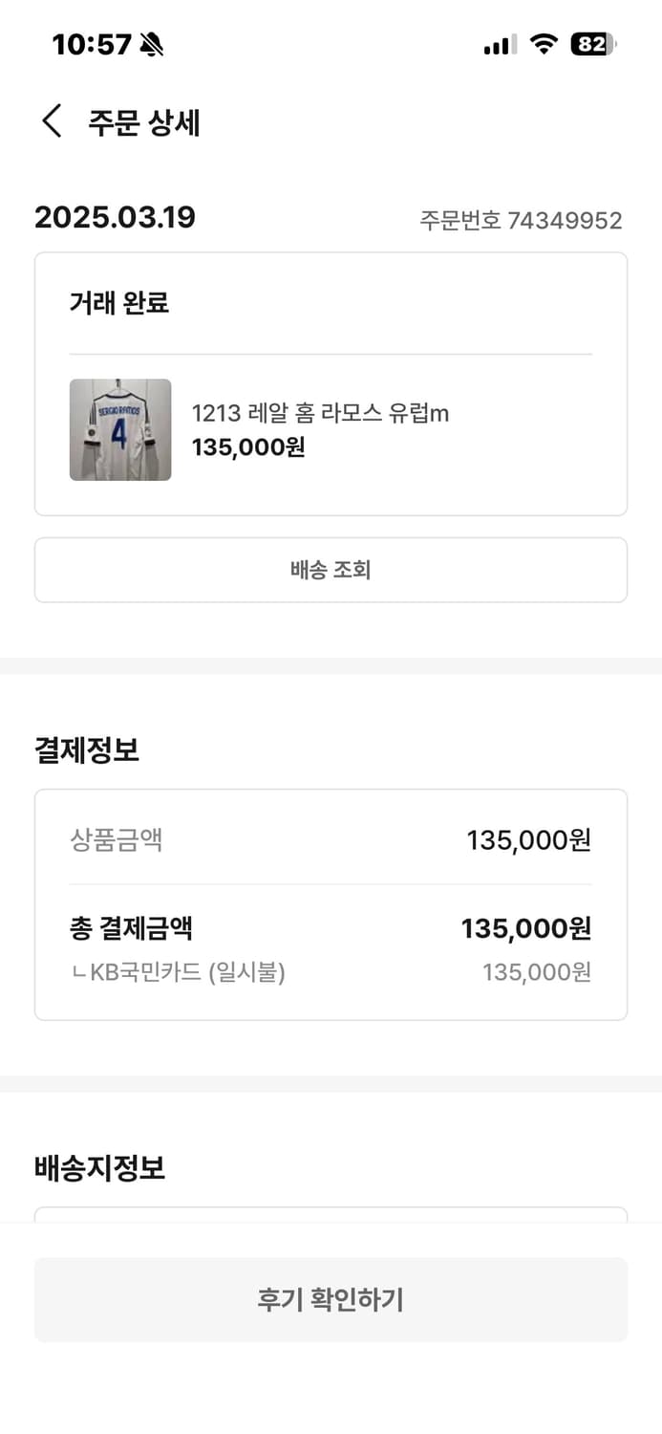
Task: Tap the silenced notification bell icon
Action: click(x=150, y=44)
